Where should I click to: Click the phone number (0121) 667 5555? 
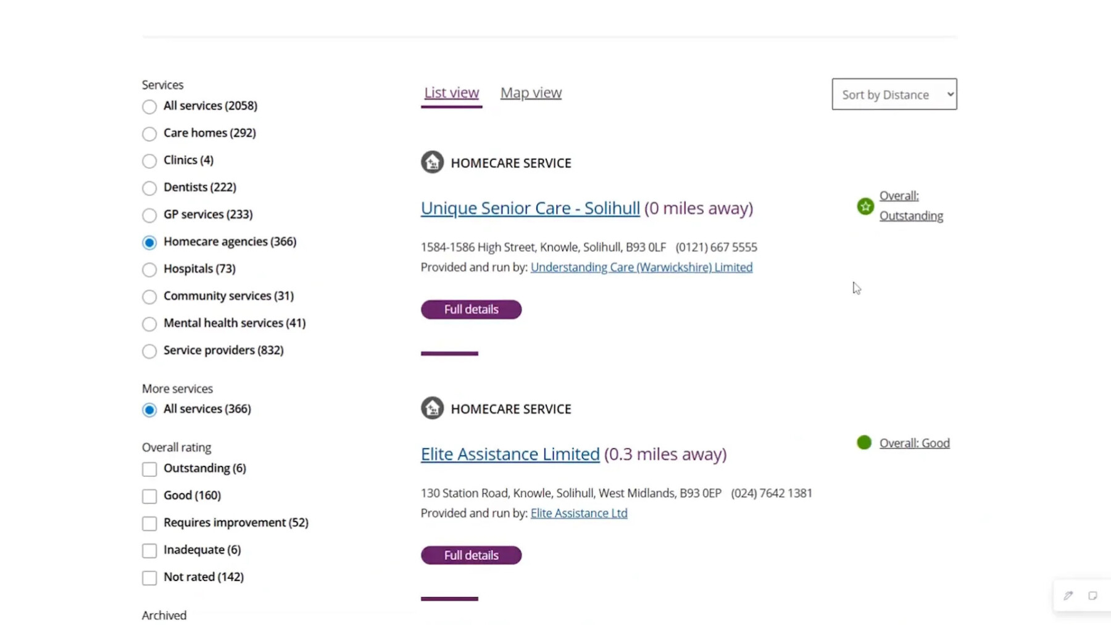[716, 247]
